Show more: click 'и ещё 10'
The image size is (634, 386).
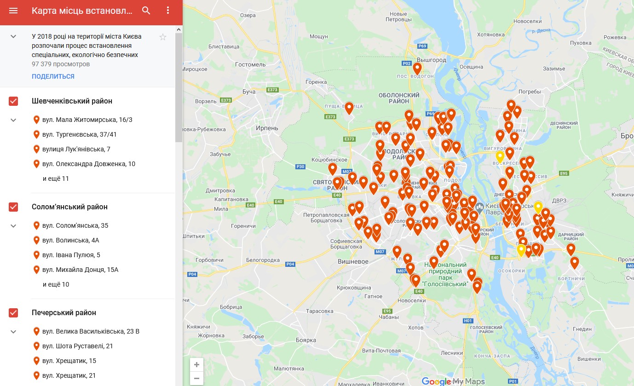tap(56, 284)
